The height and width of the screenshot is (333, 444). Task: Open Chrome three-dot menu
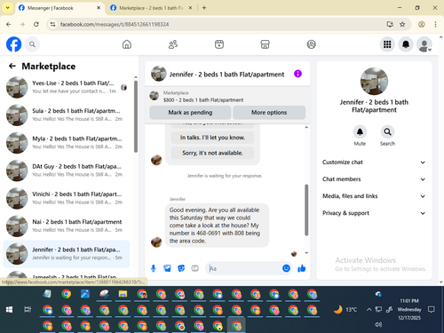[435, 24]
